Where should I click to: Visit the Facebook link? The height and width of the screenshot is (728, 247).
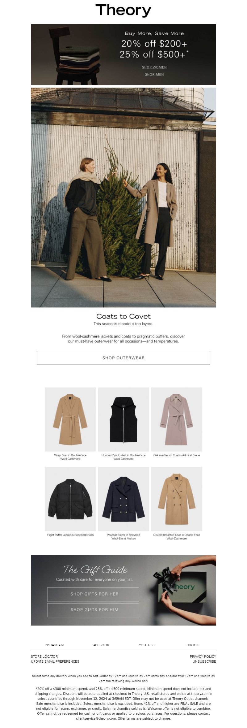coord(100,645)
